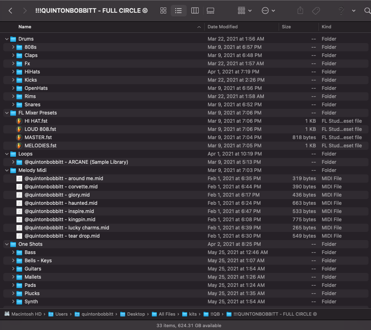Select the kingpin.mid MIDI file
This screenshot has height=330, width=371.
pyautogui.click(x=60, y=220)
